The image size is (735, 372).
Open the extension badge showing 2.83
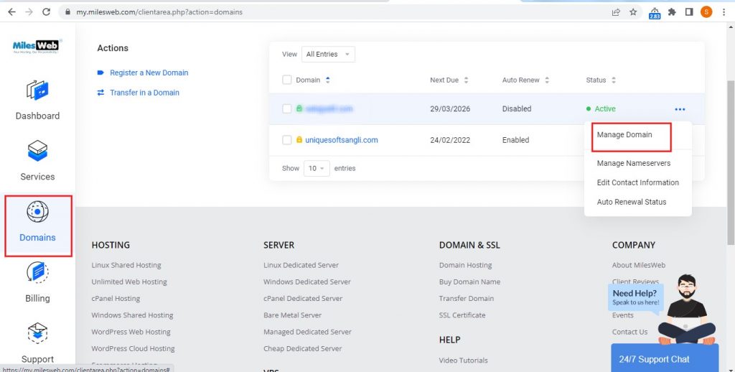(655, 13)
